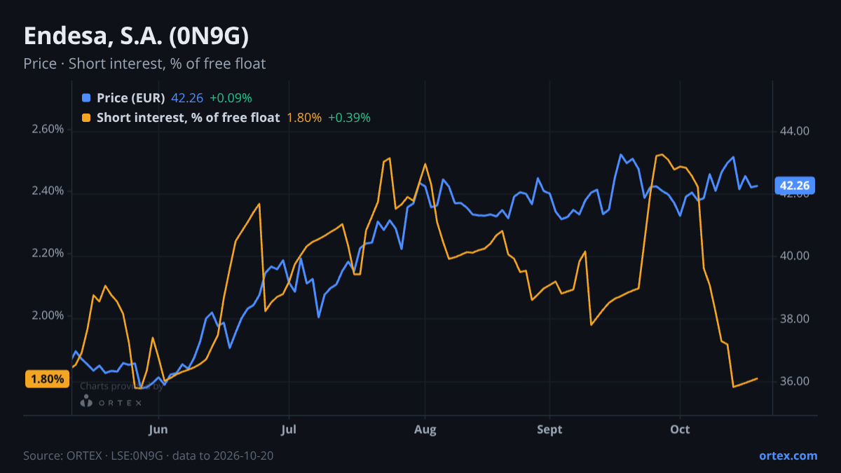Click the +0.09% price change value
Viewport: 841px width, 473px height.
click(231, 98)
